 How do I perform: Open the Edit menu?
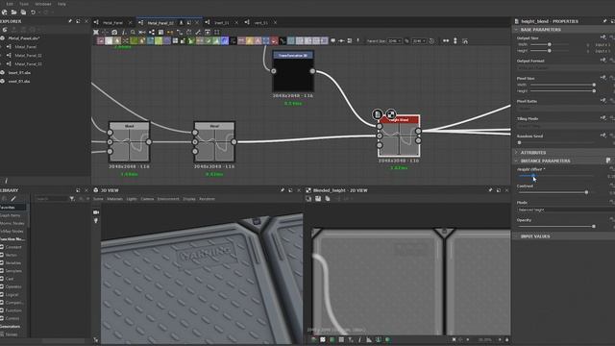pyautogui.click(x=10, y=4)
